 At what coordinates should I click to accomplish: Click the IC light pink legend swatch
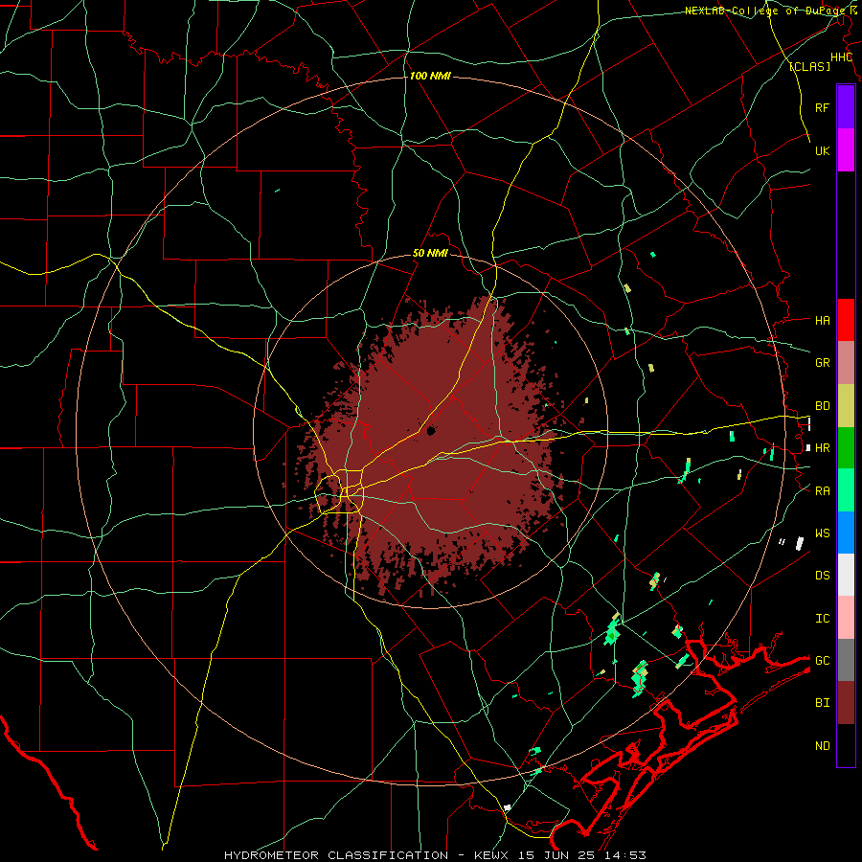point(846,618)
